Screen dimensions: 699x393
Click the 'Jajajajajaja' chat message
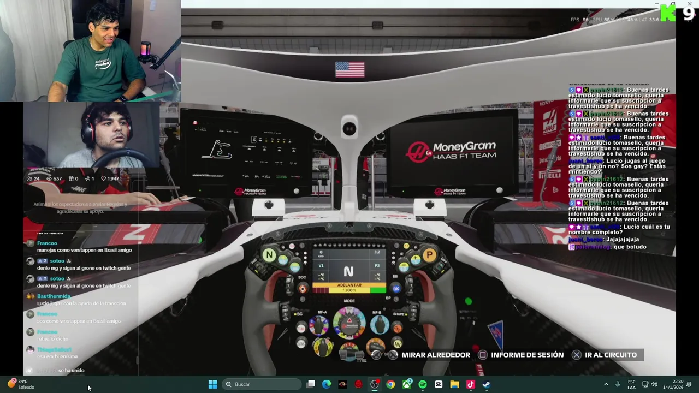[621, 240]
